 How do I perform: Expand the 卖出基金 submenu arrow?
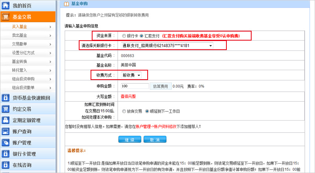[50, 35]
